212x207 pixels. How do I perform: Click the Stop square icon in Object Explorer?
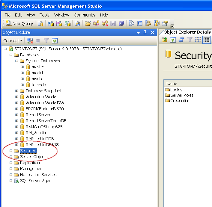[x=38, y=41]
